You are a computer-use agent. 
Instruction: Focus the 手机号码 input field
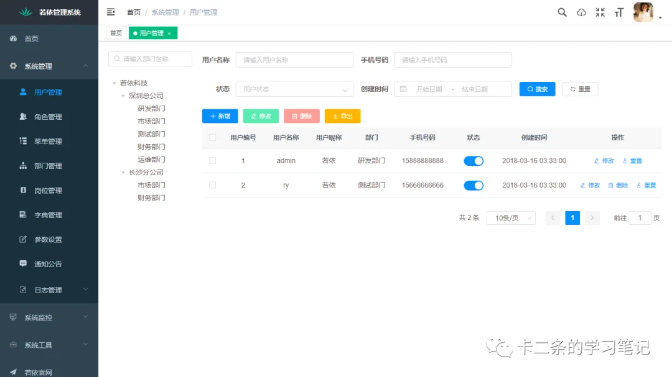tap(452, 60)
